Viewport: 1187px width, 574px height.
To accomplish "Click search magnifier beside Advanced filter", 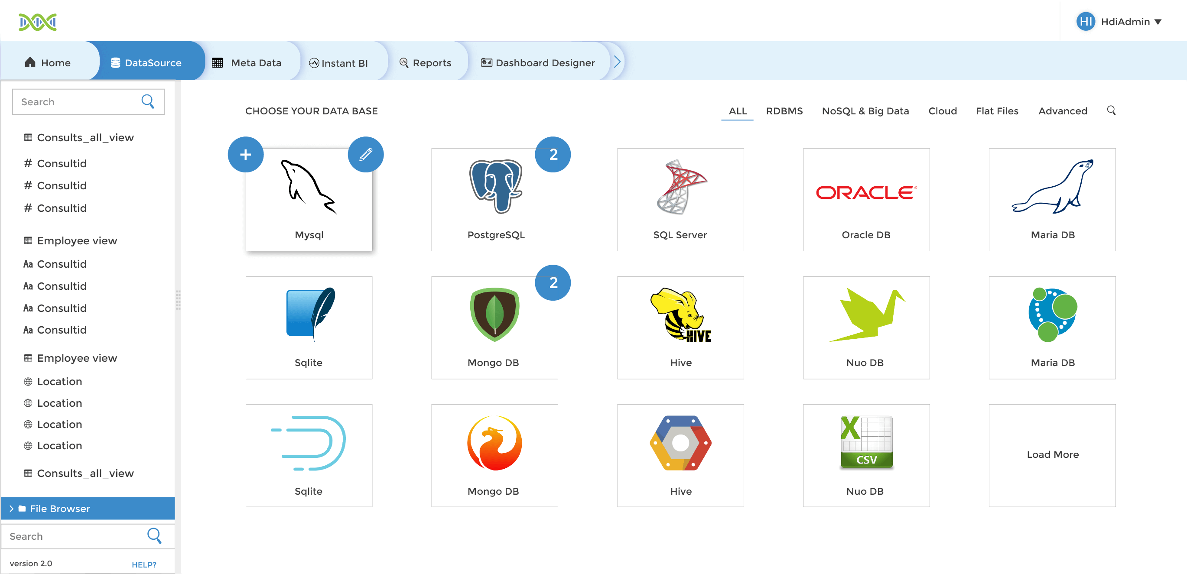I will [1111, 110].
